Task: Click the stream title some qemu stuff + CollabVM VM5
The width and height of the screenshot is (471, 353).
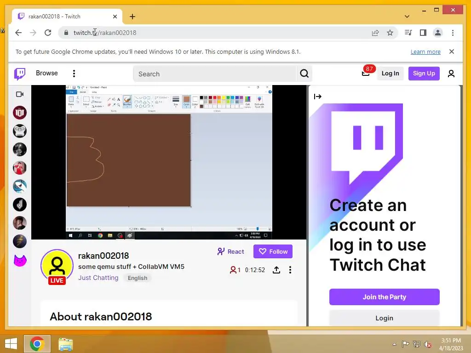Action: click(131, 267)
